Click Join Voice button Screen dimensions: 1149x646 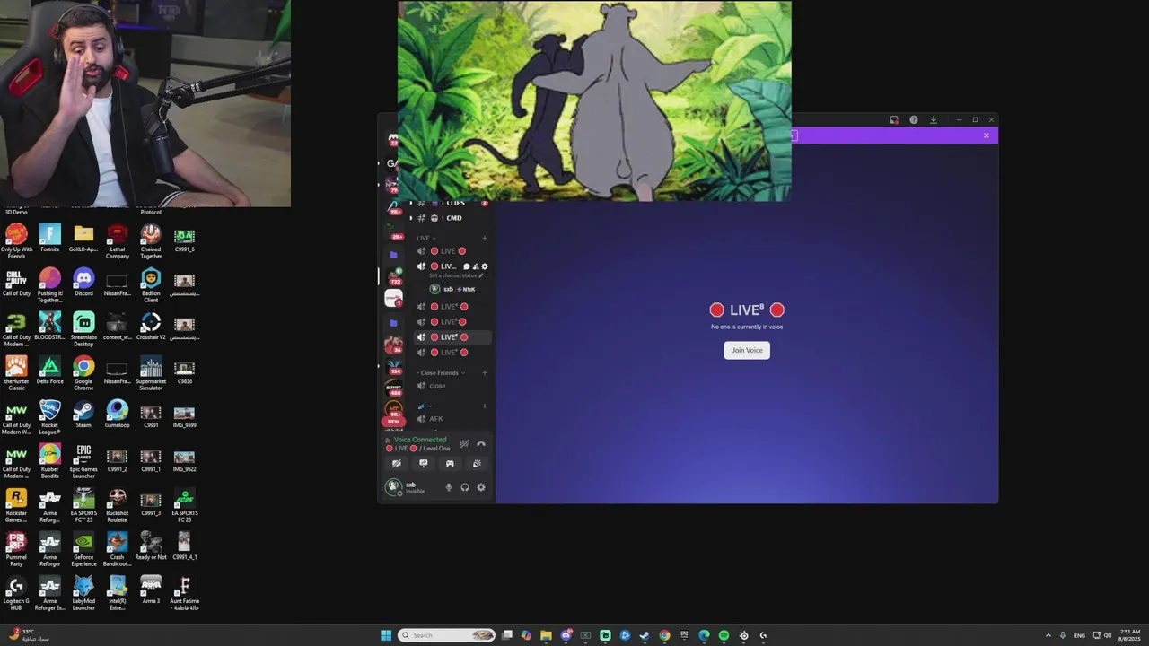[747, 350]
